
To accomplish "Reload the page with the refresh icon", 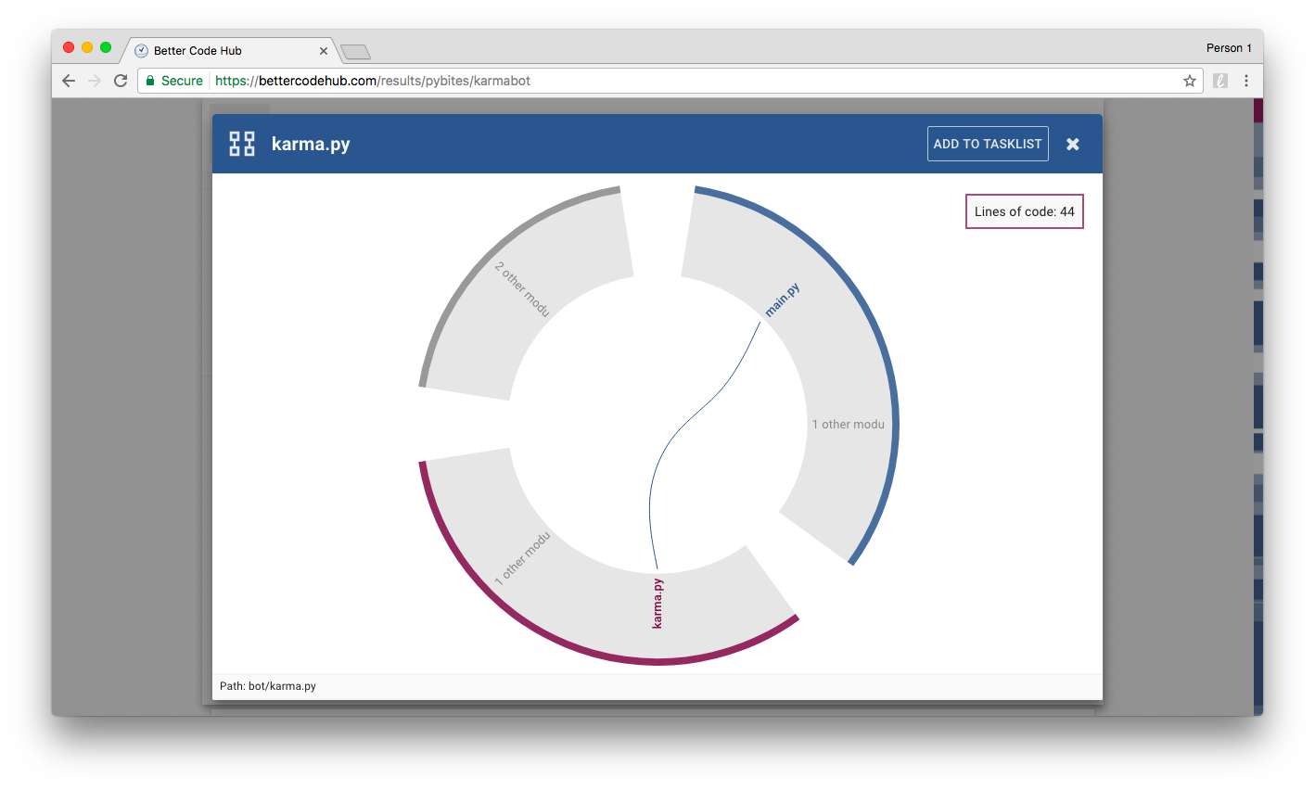I will [x=121, y=81].
